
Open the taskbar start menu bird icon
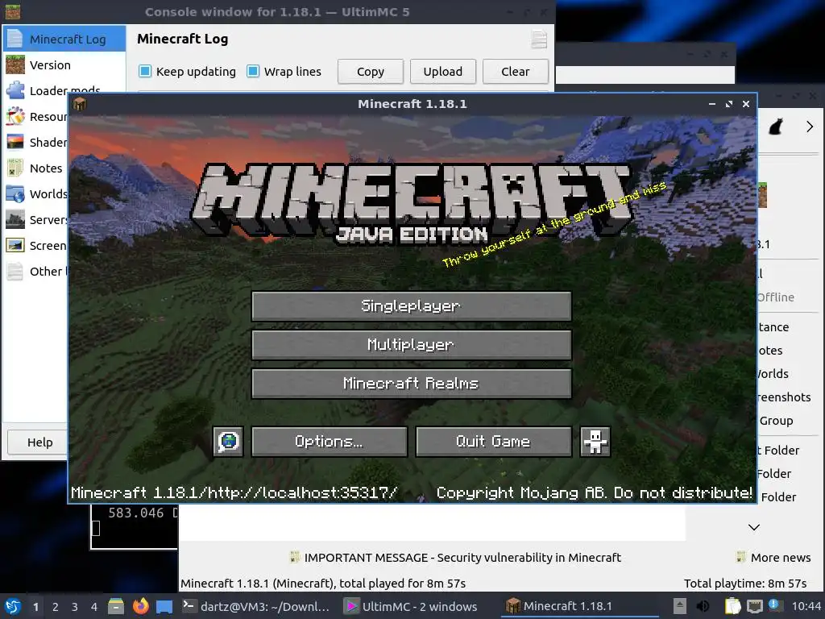pyautogui.click(x=13, y=606)
